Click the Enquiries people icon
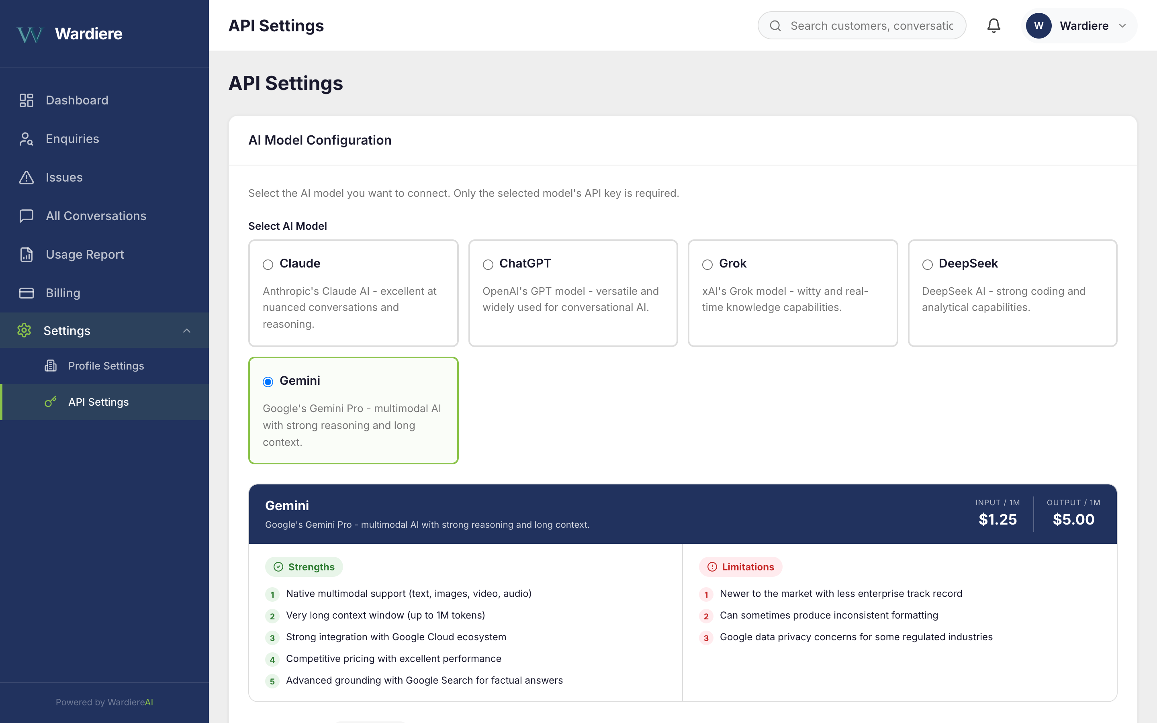 tap(26, 139)
